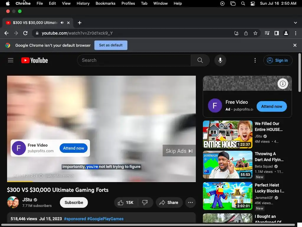Subscribe to JStu channel
This screenshot has width=302, height=227.
click(74, 202)
